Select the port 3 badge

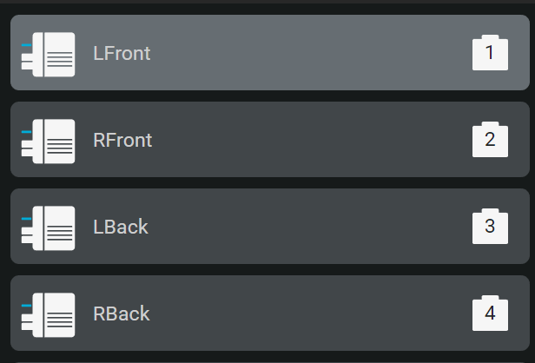490,226
